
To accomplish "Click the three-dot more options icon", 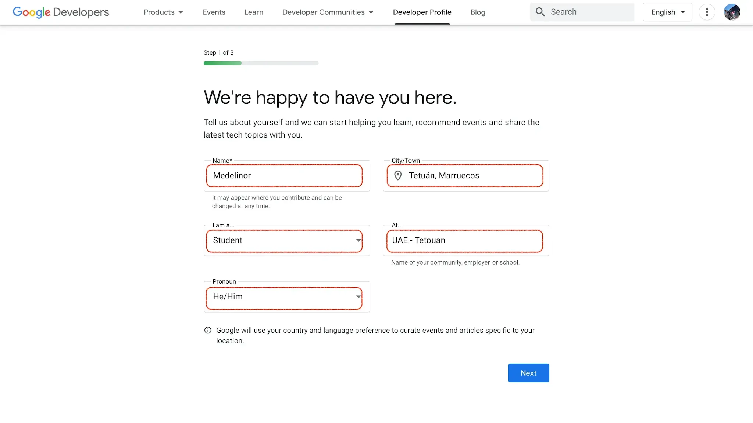I will pyautogui.click(x=706, y=12).
